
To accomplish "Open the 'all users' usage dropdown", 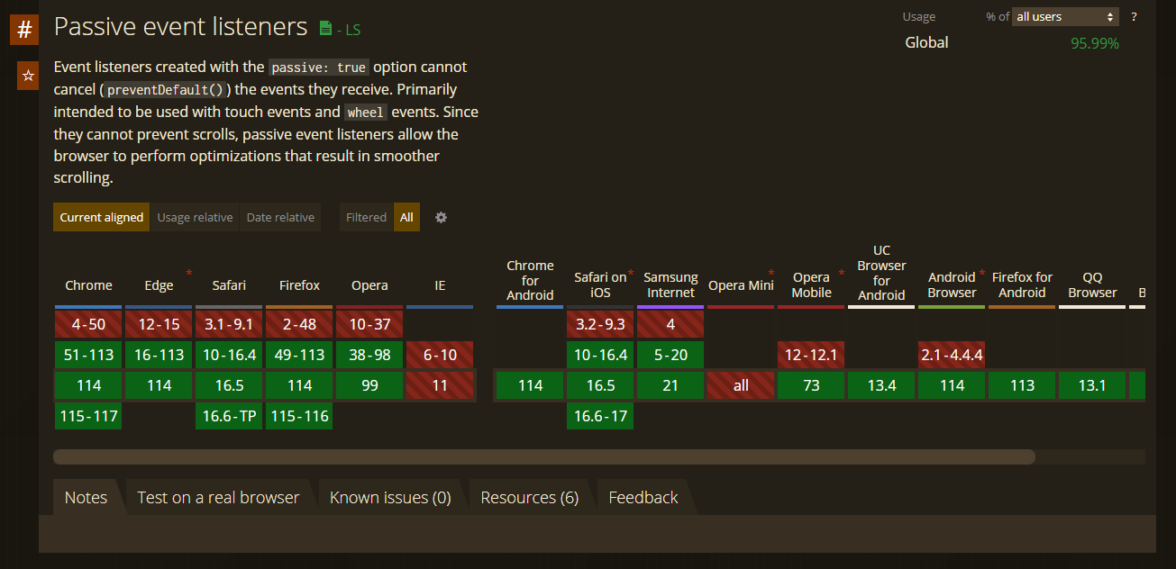I will [x=1066, y=17].
